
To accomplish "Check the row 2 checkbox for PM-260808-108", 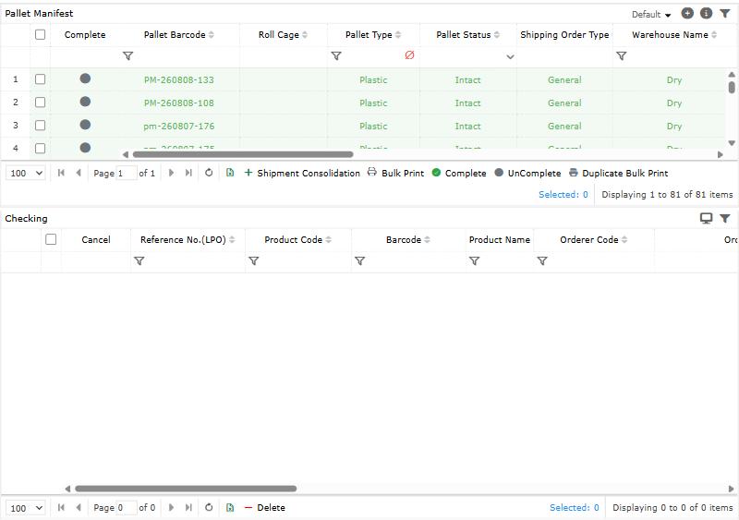I will click(40, 103).
